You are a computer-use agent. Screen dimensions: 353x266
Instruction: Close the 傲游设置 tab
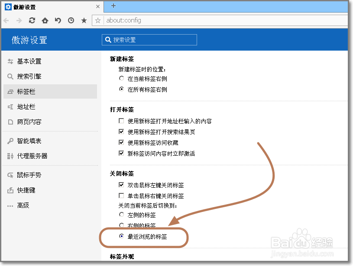pos(98,6)
